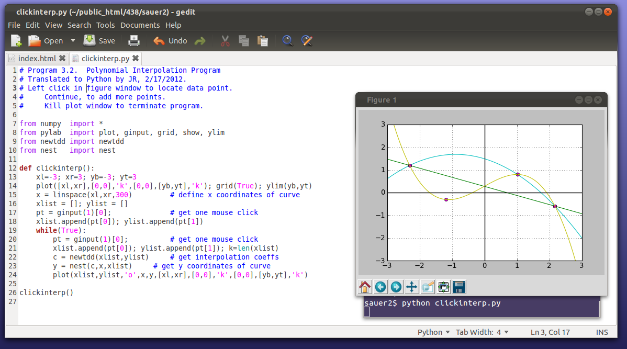Screen dimensions: 627x349
Task: Click the 'clickinterp()' call on line 26
Action: [x=47, y=292]
